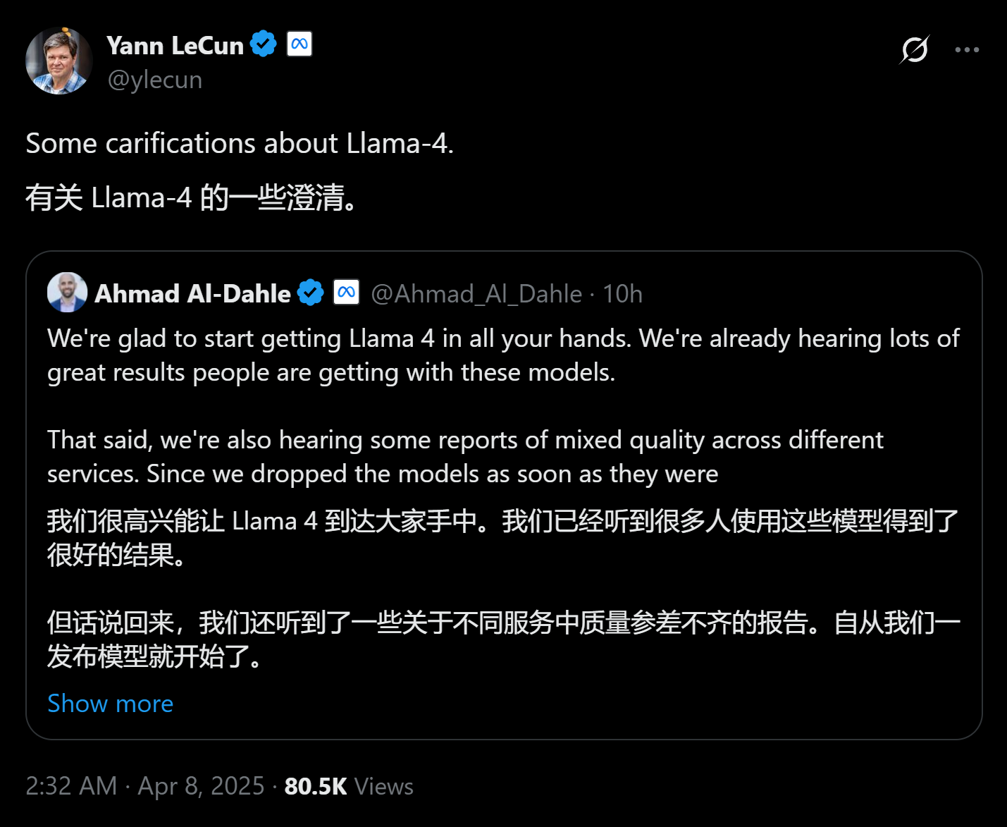
Task: Click the Yann LeCun display name
Action: 175,45
